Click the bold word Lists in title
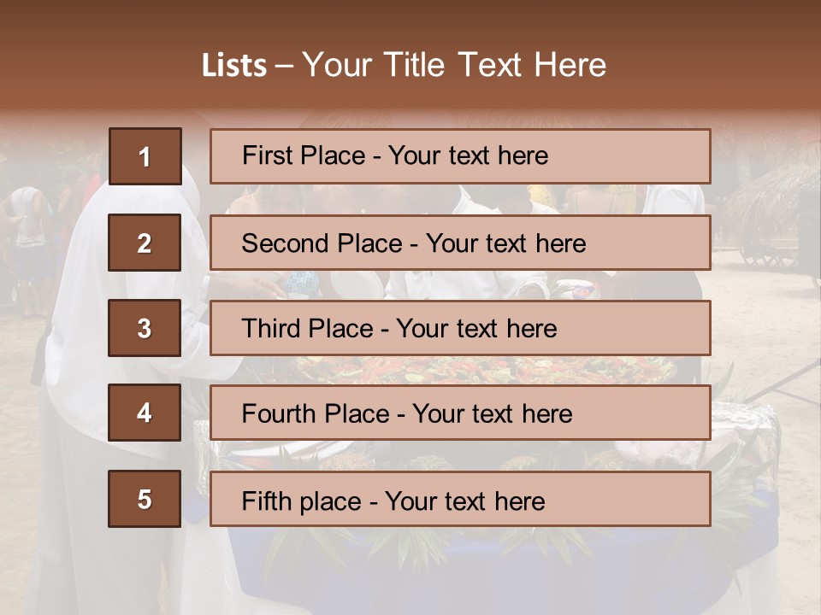 [234, 66]
